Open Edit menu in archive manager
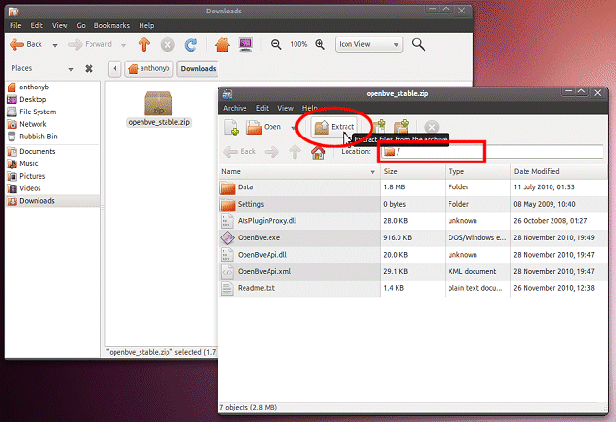616x422 pixels. tap(262, 108)
